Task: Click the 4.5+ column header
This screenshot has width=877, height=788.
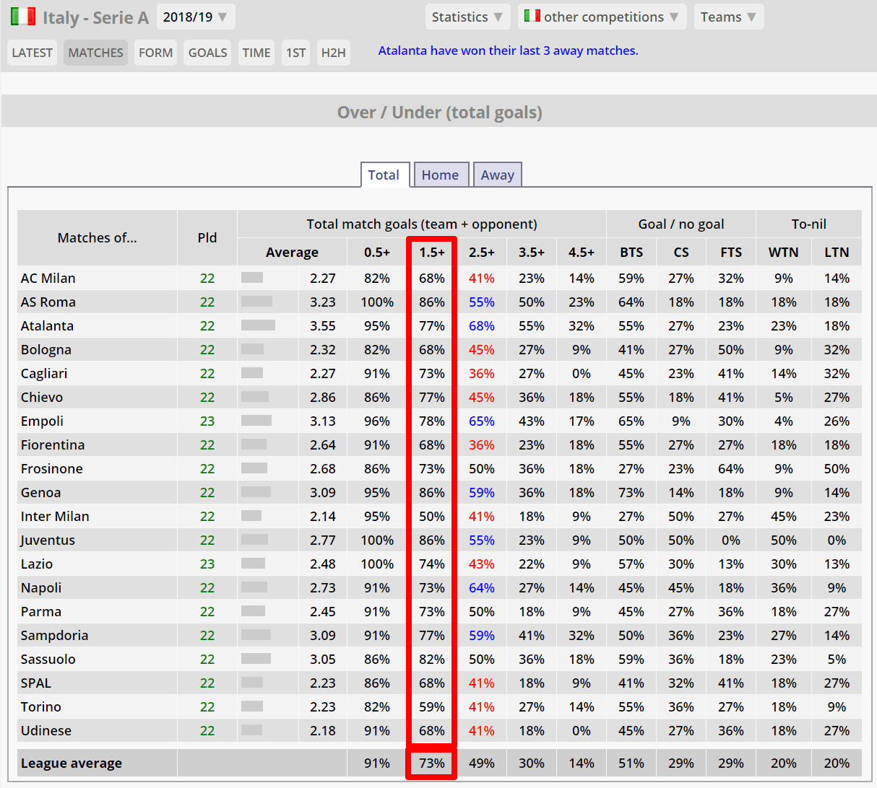Action: click(582, 252)
